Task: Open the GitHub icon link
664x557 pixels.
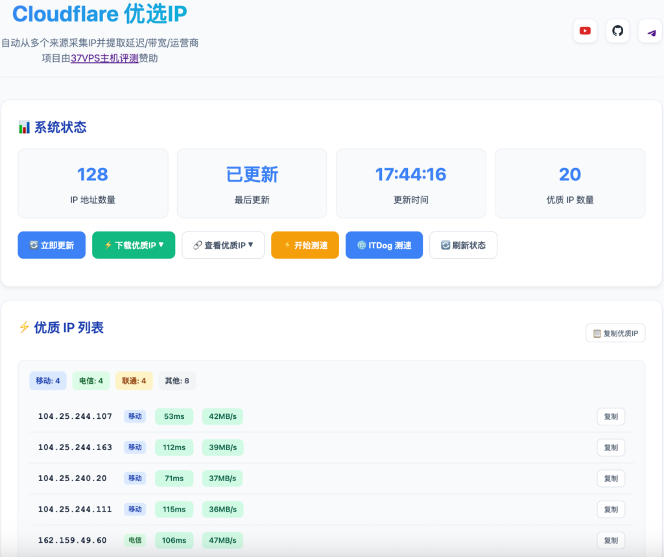Action: point(617,31)
